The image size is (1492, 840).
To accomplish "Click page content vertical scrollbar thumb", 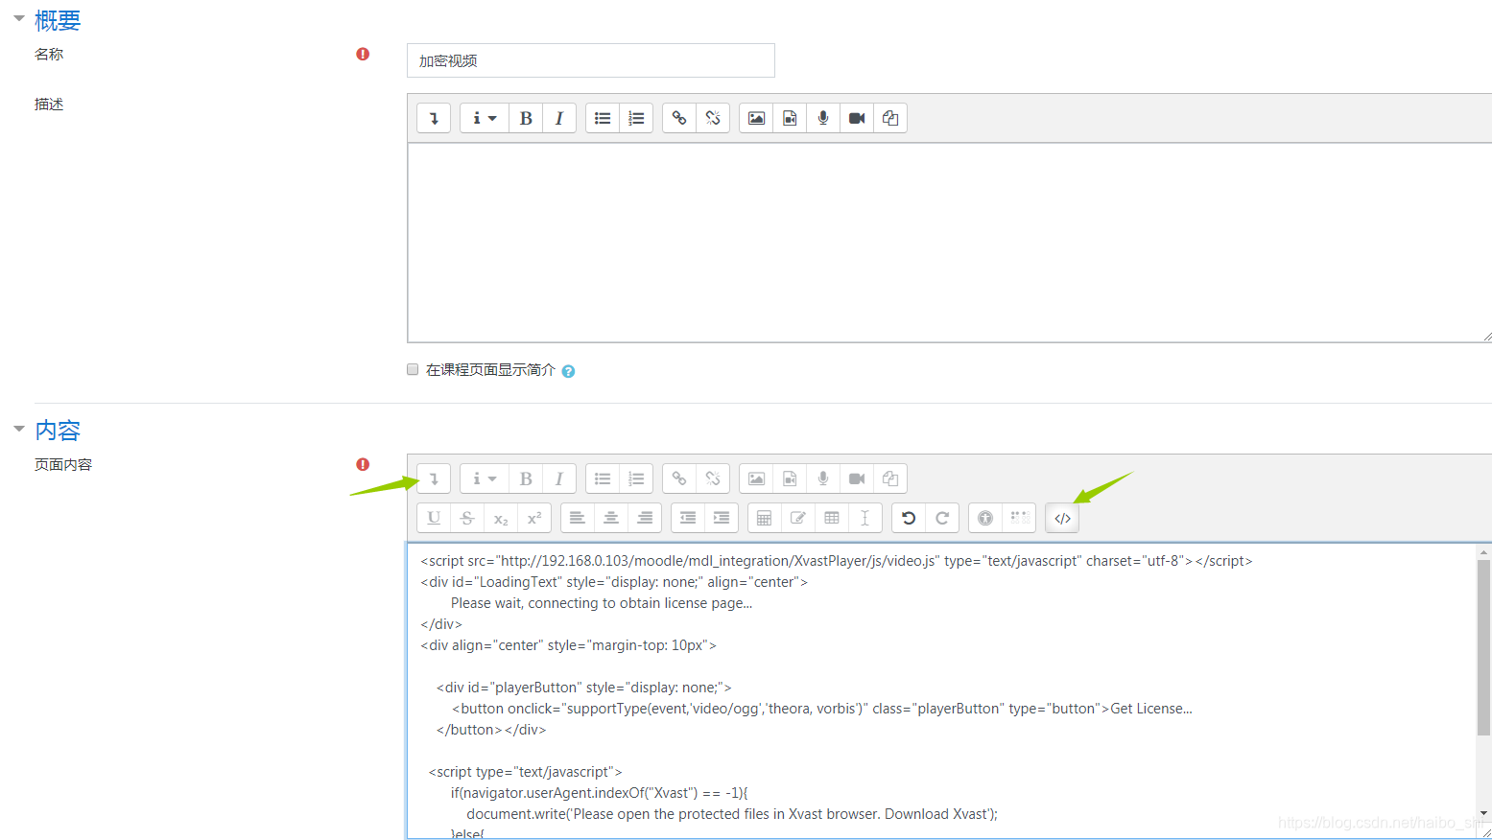I will 1483,648.
